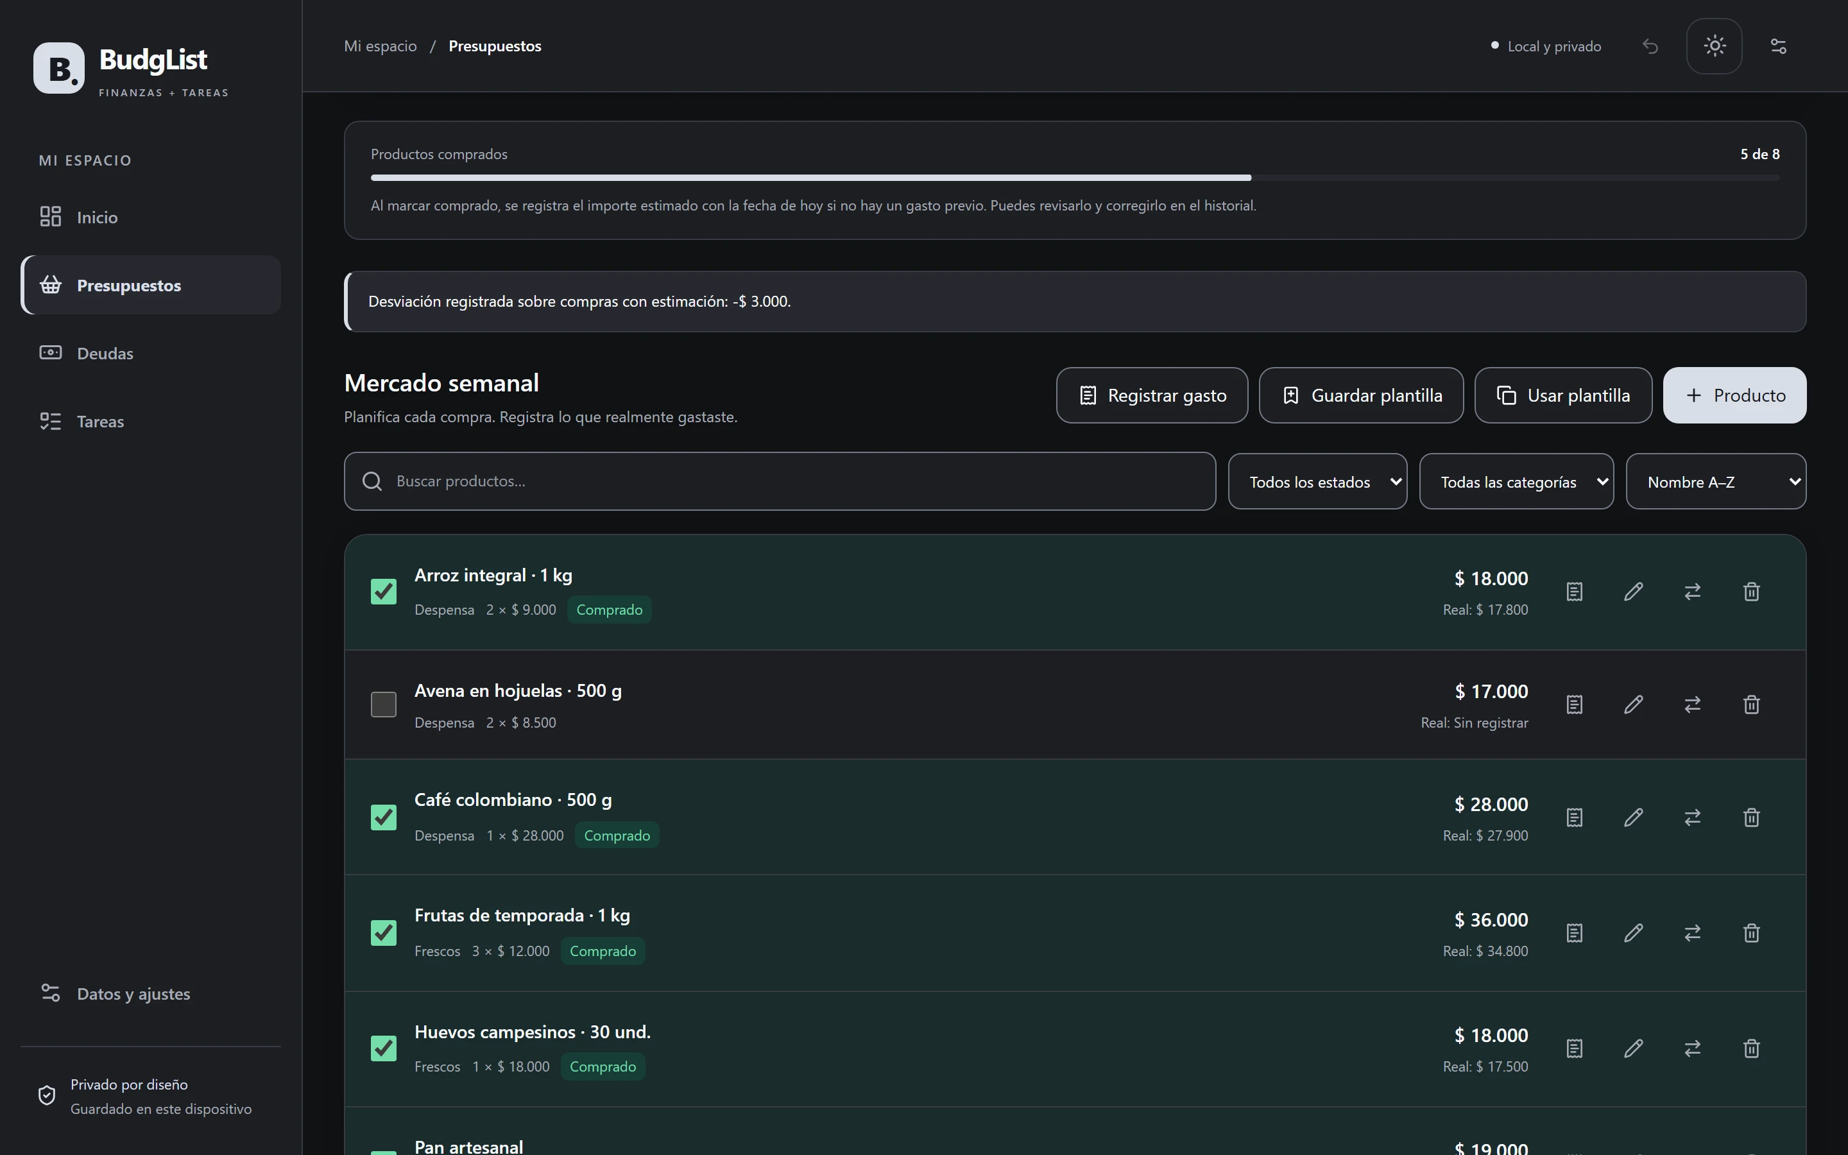Click the Local y privado status indicator
This screenshot has height=1155, width=1848.
(1546, 46)
